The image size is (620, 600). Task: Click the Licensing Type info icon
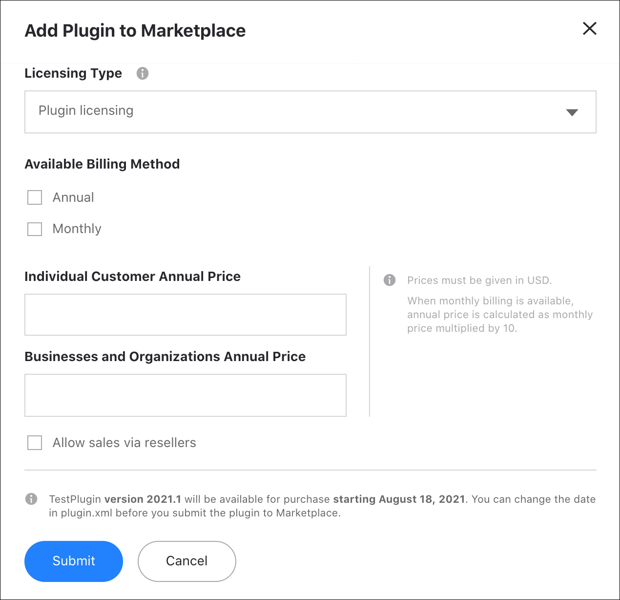[142, 73]
